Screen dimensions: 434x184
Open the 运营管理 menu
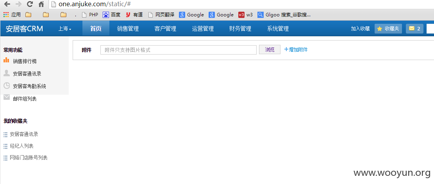click(x=203, y=29)
